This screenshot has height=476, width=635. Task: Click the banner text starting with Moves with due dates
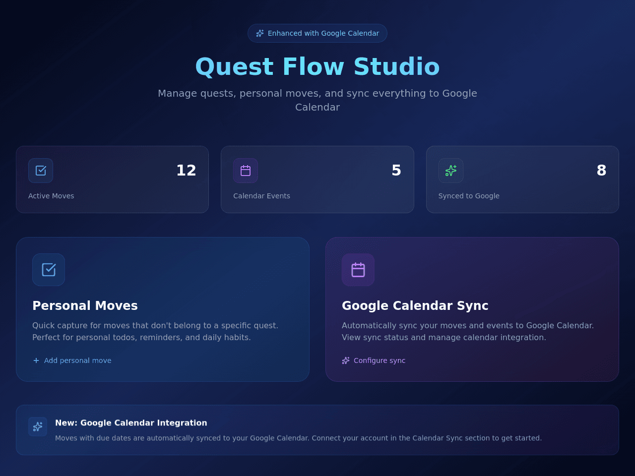point(298,438)
